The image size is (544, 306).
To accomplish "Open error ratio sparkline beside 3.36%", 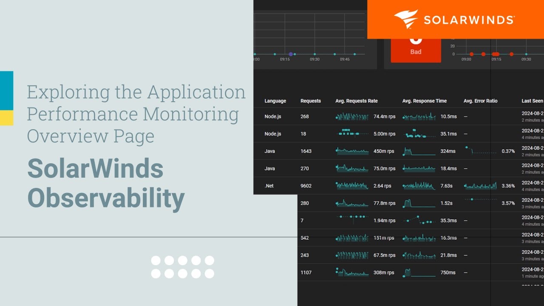I will pyautogui.click(x=481, y=186).
